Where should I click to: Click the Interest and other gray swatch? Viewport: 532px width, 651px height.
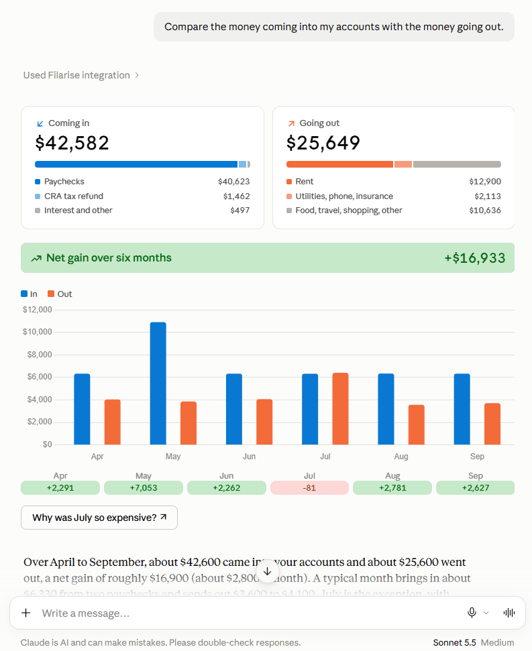(38, 211)
